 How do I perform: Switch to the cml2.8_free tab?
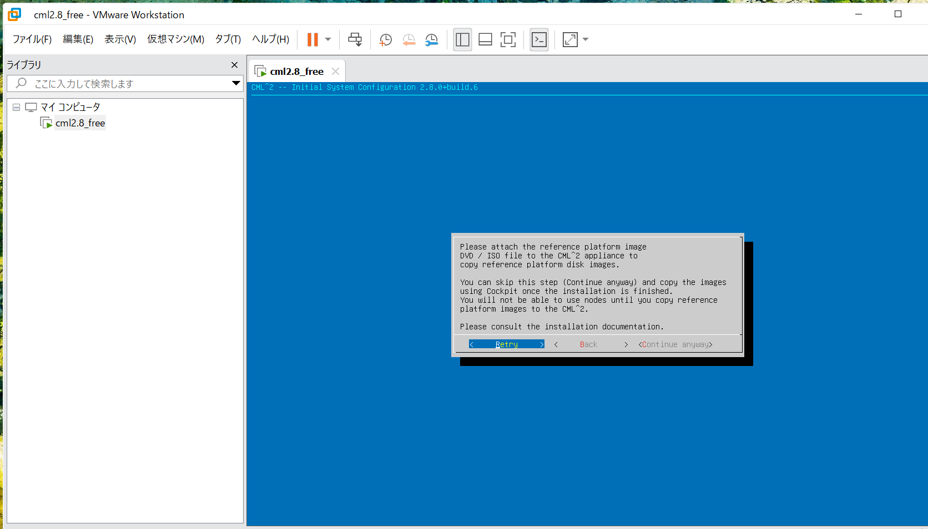pyautogui.click(x=296, y=72)
